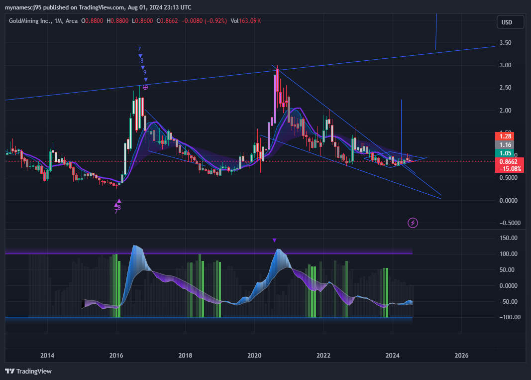
Task: Click the green 1.05 price label
Action: (x=505, y=153)
